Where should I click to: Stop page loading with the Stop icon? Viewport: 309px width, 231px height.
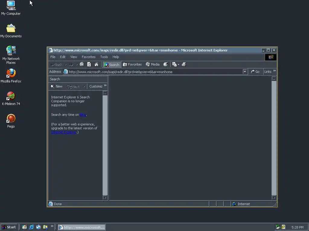click(x=82, y=64)
